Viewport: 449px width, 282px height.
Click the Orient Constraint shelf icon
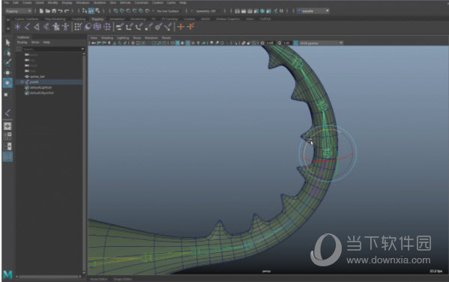point(139,27)
